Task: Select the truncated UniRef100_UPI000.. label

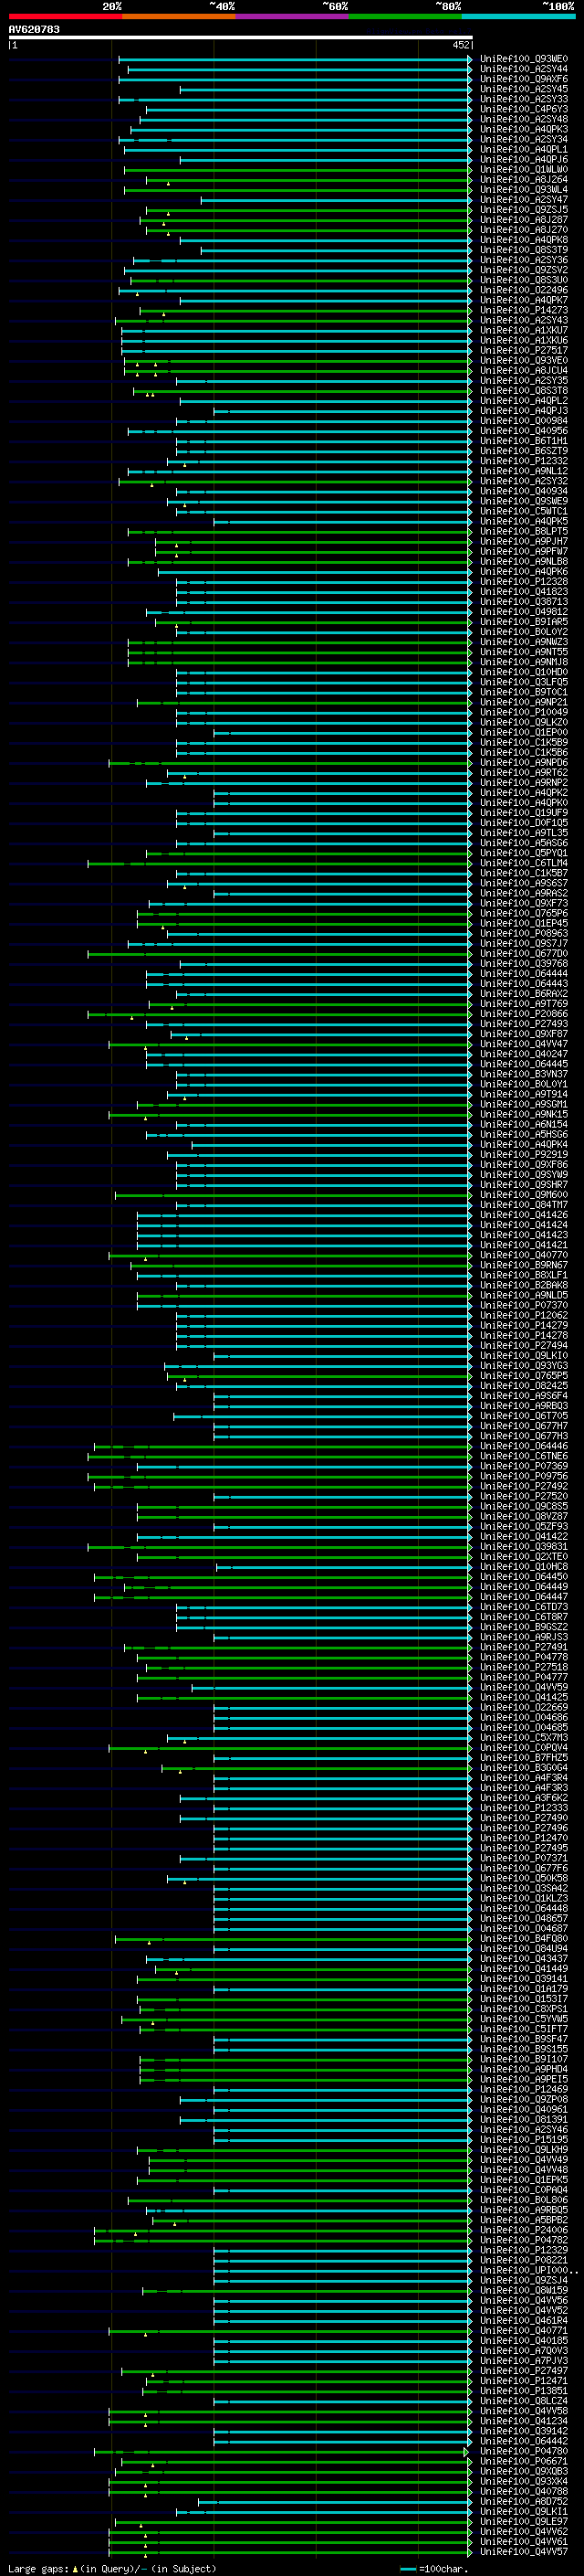Action: tap(528, 2270)
